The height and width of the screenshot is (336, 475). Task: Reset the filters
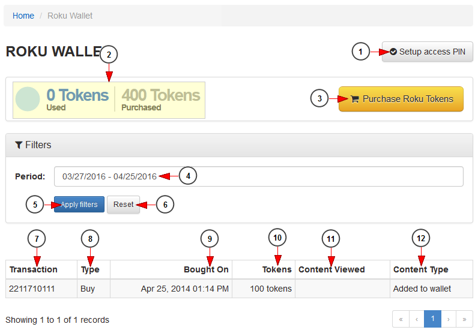pyautogui.click(x=123, y=205)
